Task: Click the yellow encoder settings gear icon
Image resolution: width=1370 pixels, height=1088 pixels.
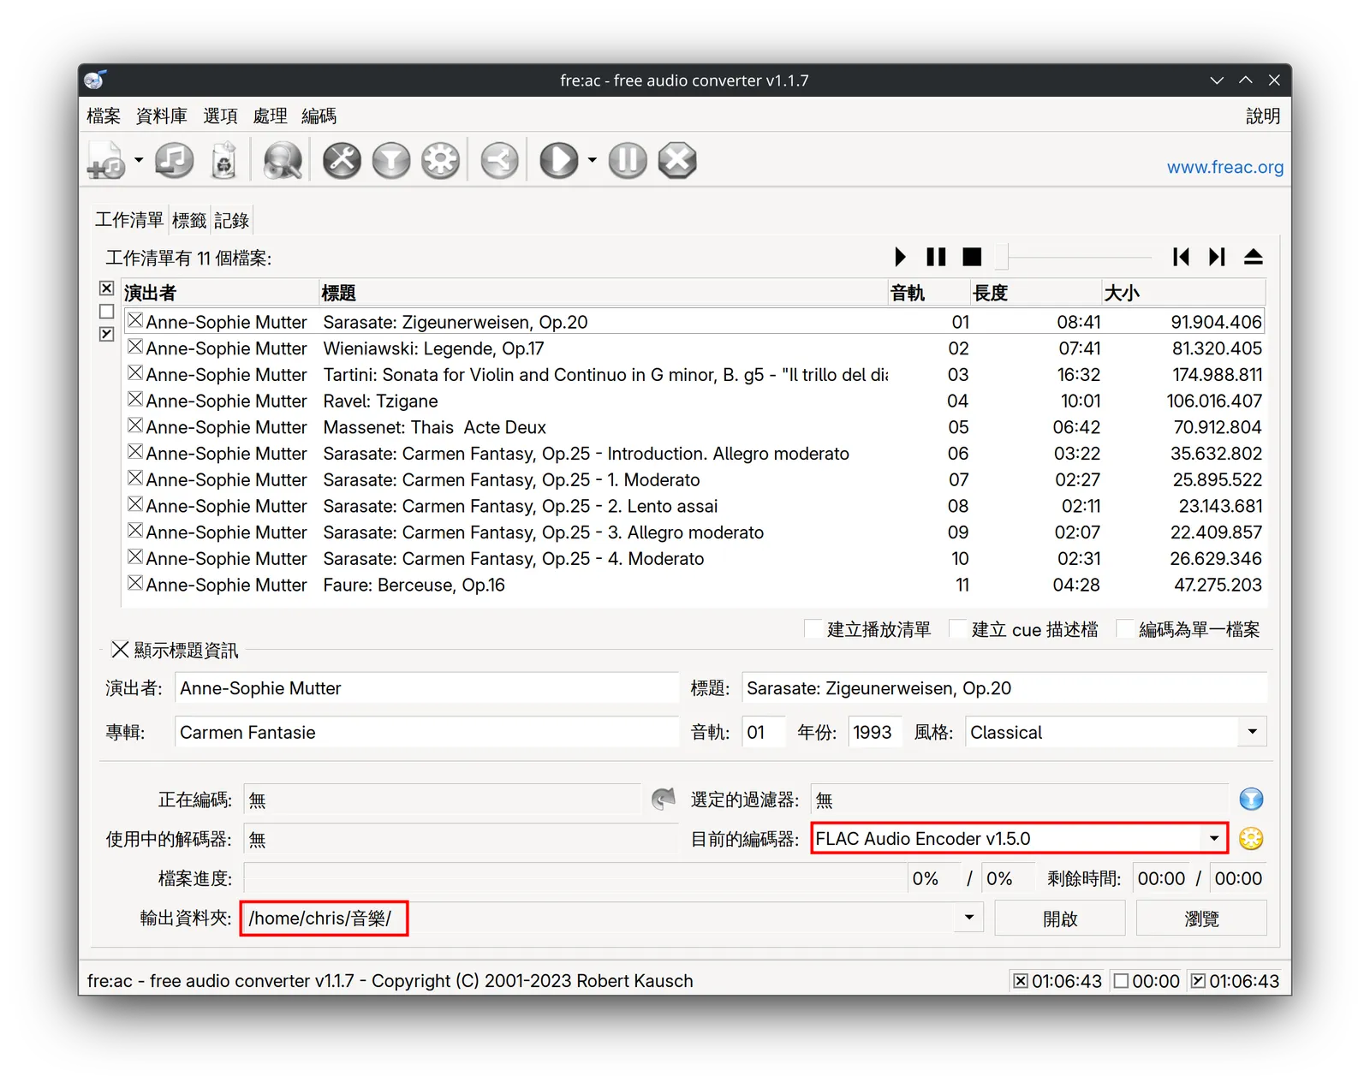Action: [x=1251, y=839]
